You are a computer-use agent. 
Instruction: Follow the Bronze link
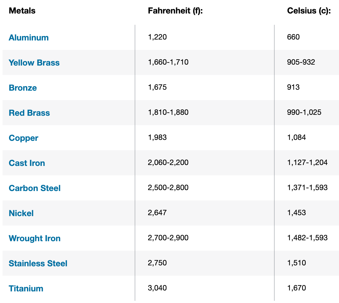[23, 88]
